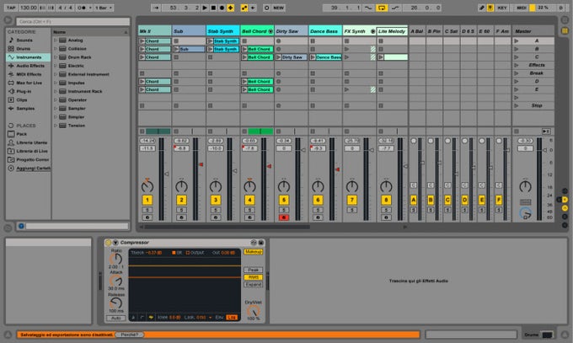
Task: Disarm the red record button on Dirty Saw track
Action: 284,217
